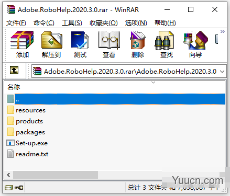
Task: Click the resources folder icon
Action: click(x=10, y=110)
